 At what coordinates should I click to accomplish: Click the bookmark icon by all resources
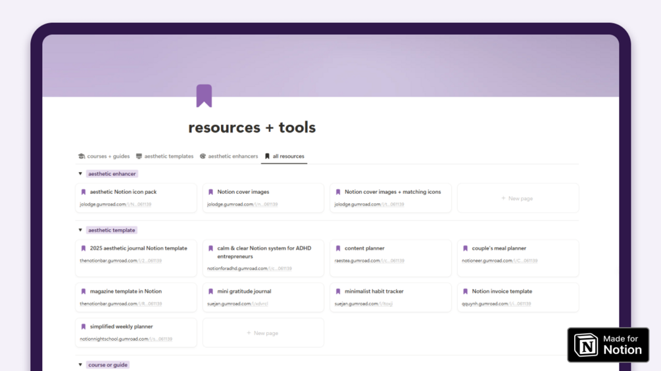point(267,156)
